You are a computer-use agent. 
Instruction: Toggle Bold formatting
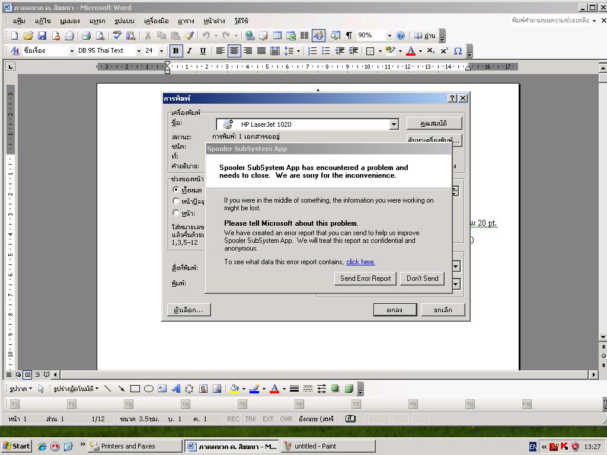175,51
